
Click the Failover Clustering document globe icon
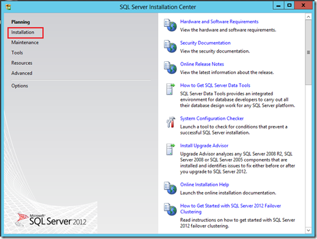coord(170,209)
